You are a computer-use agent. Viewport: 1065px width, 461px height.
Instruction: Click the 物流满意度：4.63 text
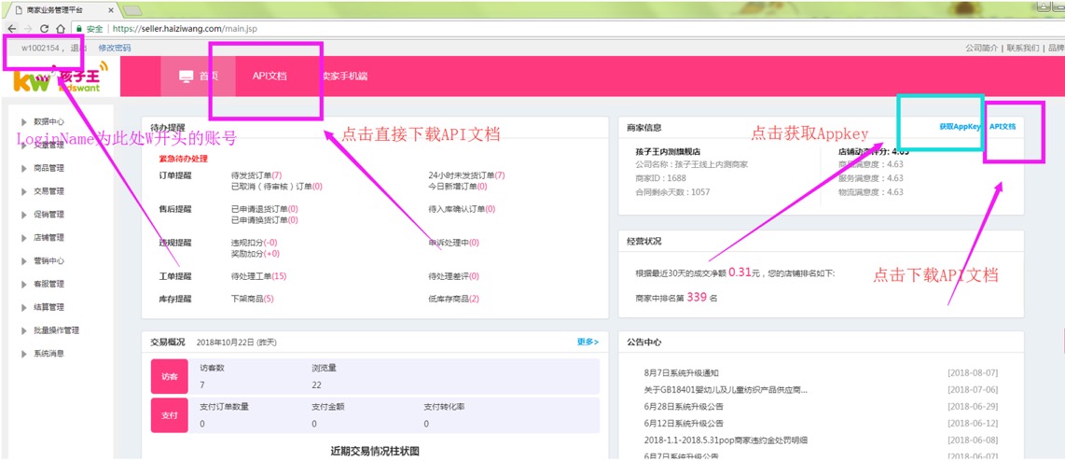tap(872, 191)
